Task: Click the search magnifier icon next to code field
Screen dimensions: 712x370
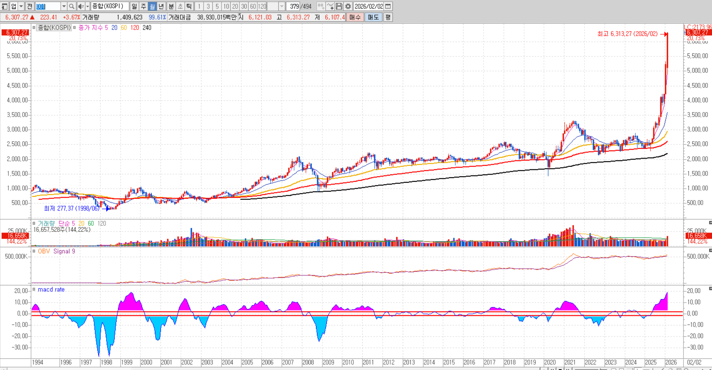Action: 72,6
